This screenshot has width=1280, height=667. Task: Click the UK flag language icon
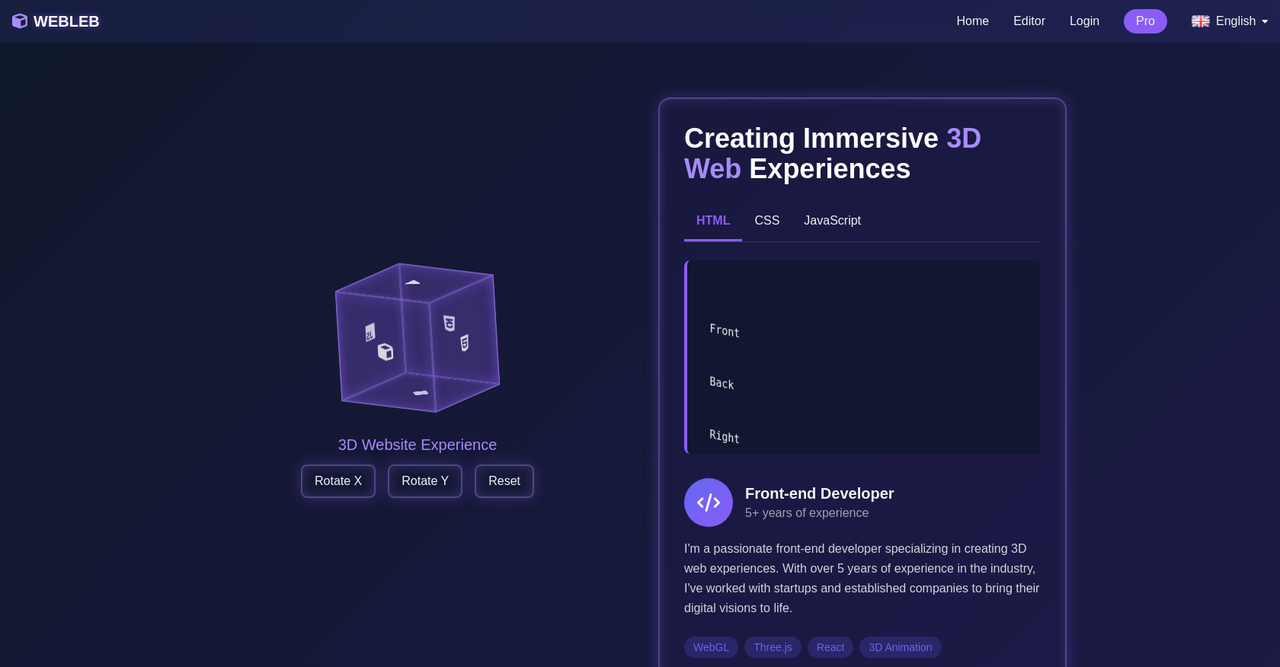[x=1200, y=21]
